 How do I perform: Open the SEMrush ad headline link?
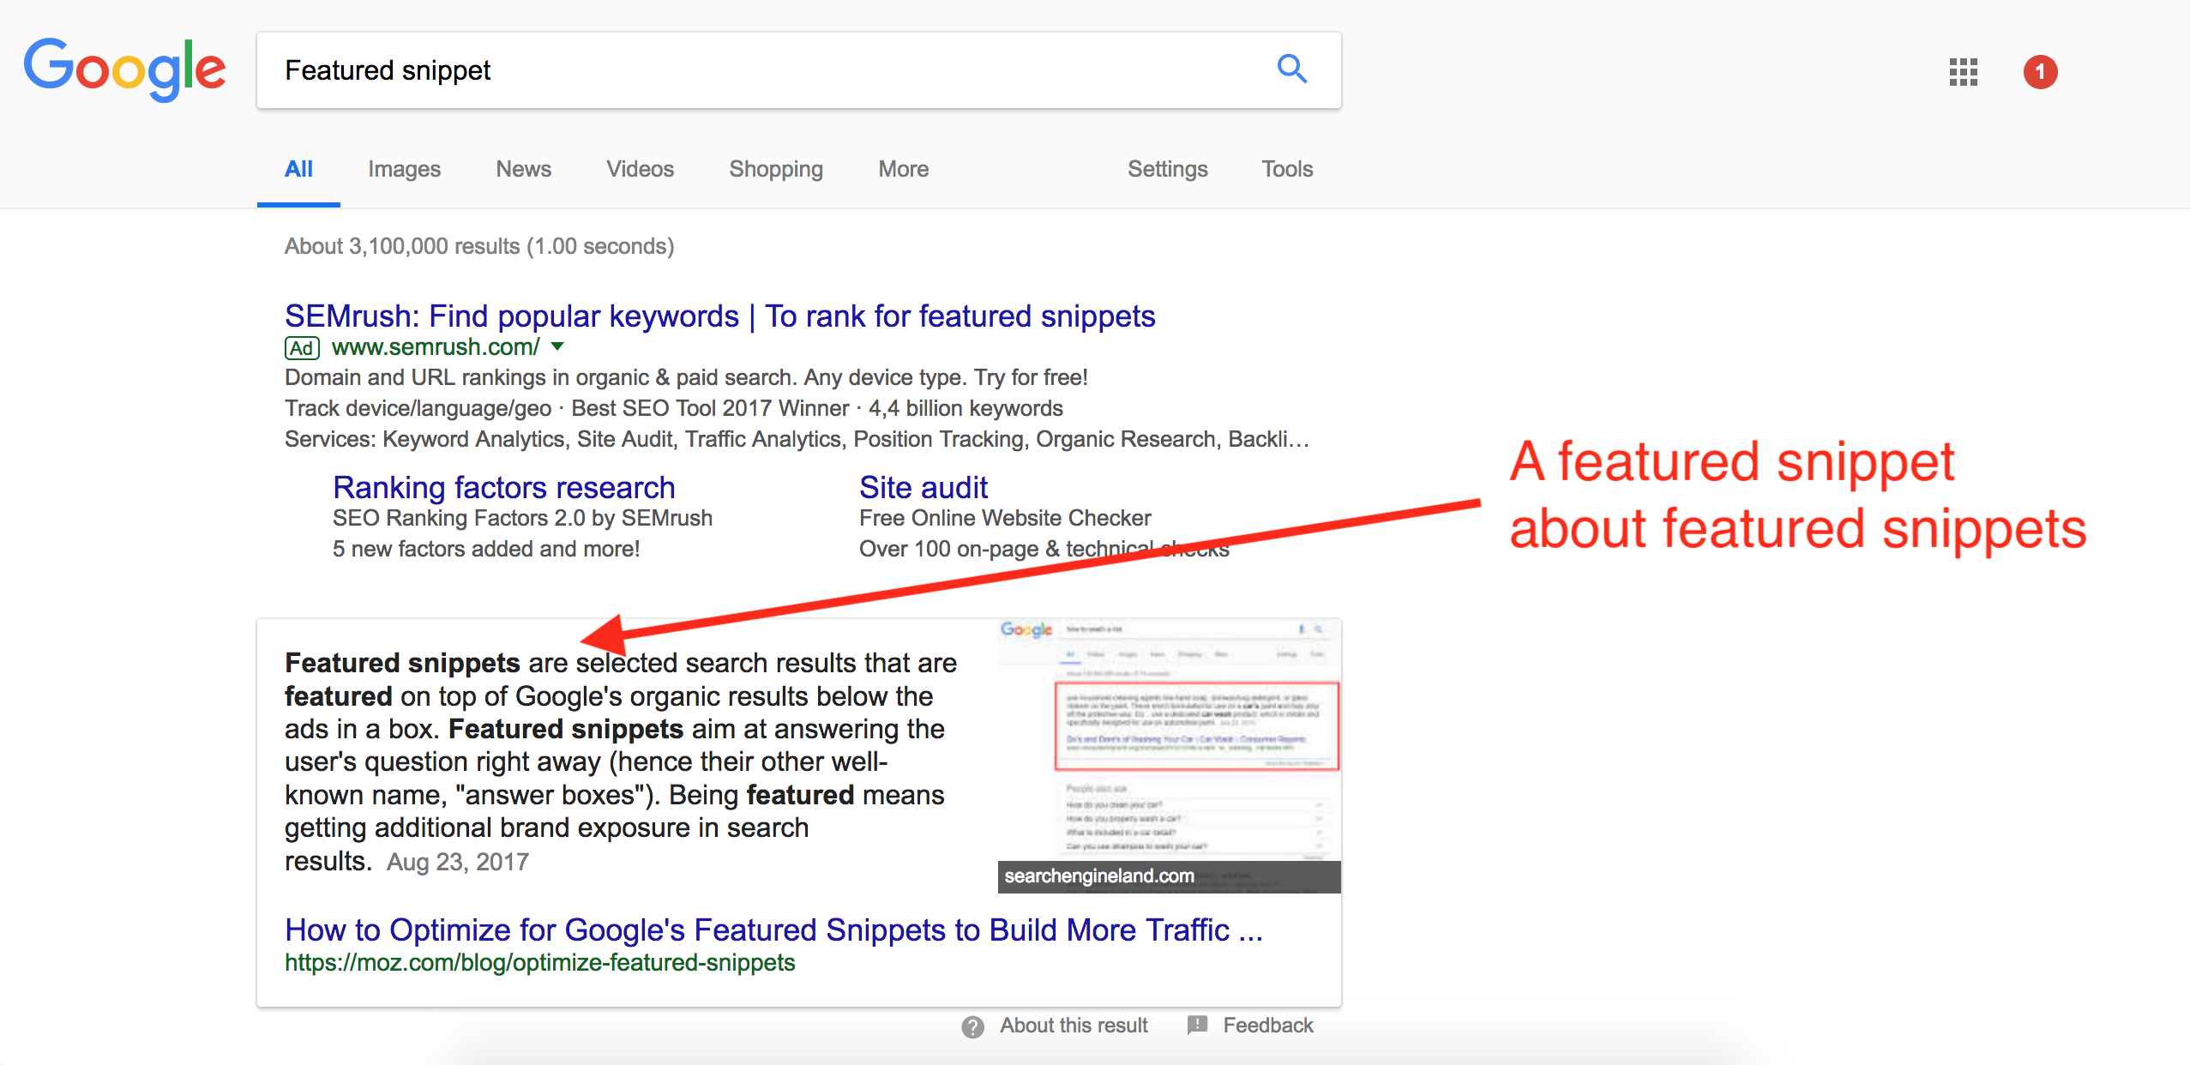(x=719, y=316)
